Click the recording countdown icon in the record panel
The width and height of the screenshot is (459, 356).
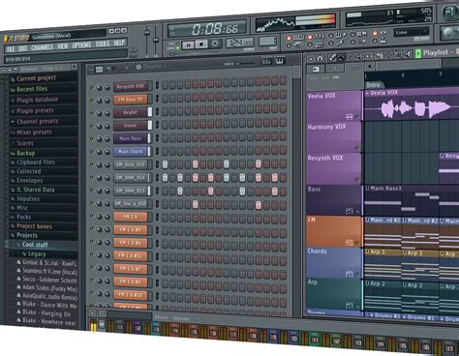click(x=321, y=36)
